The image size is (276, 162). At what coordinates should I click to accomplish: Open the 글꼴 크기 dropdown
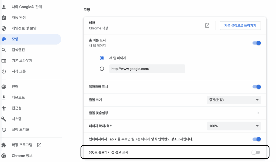(x=234, y=100)
